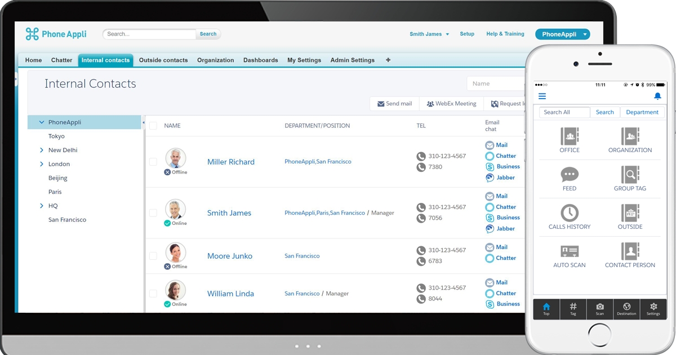Open William Linda's Chatter link
676x355 pixels.
coord(501,293)
